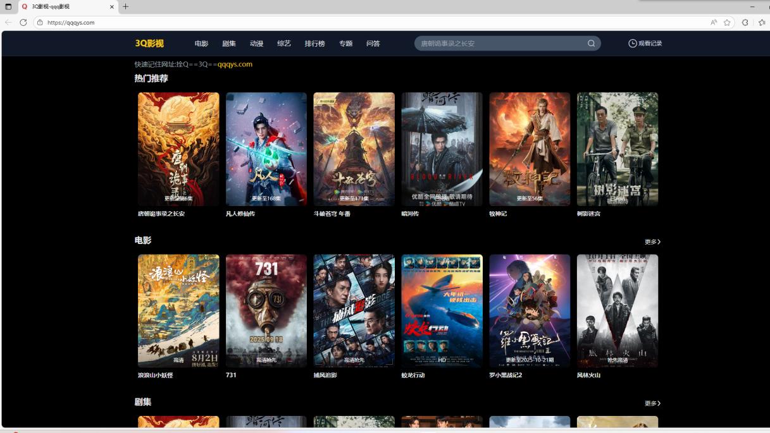Screen dimensions: 770x433
Task: Open 凡人修仙传 poster thumbnail
Action: [x=266, y=149]
